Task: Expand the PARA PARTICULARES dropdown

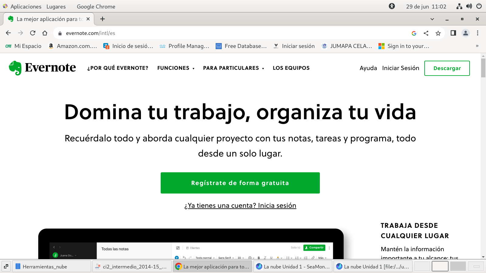Action: point(233,68)
